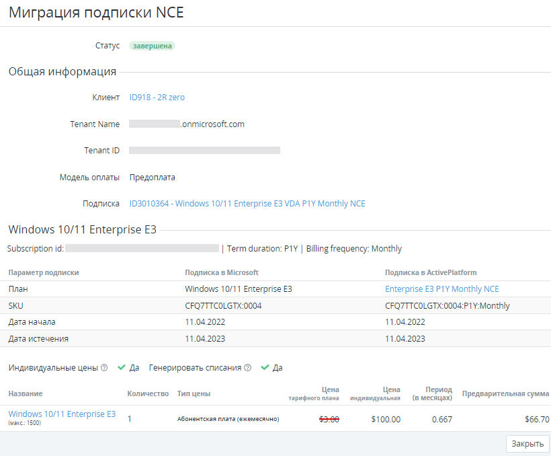Click the Subscription id: label
551x456 pixels.
coord(36,249)
